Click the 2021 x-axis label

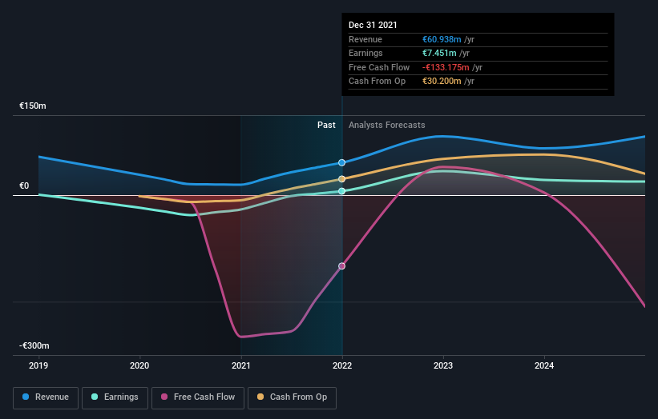(241, 365)
